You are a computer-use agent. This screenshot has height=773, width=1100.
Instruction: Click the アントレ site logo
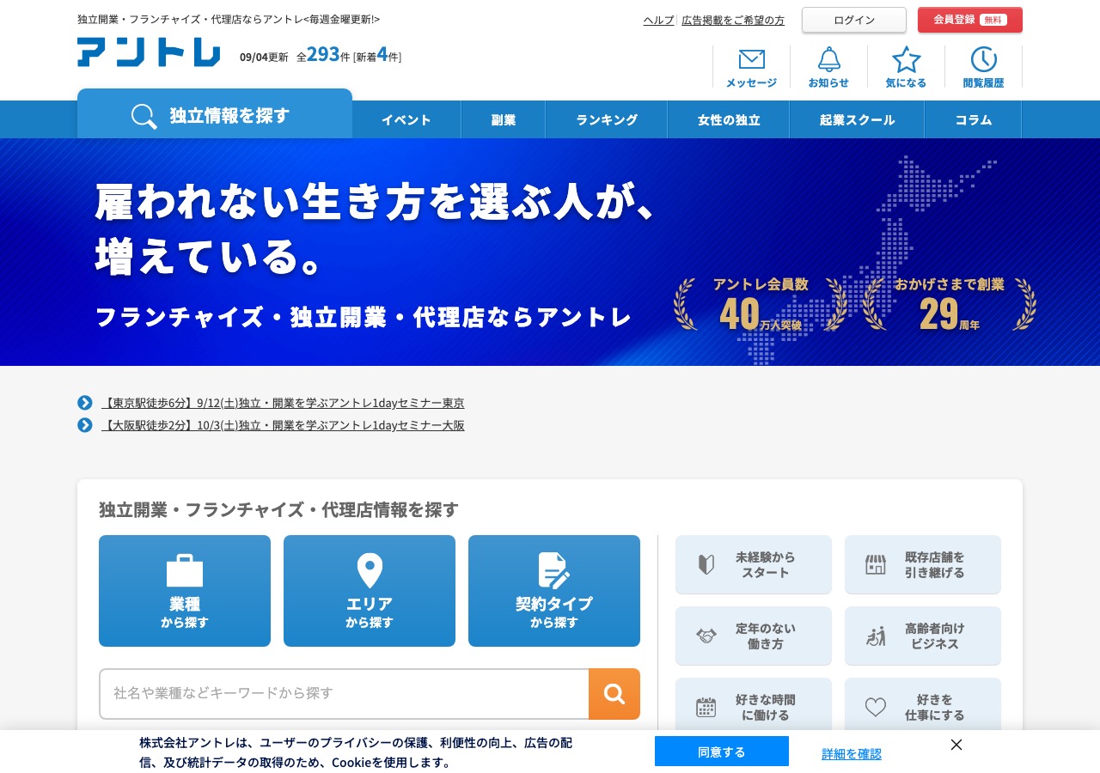149,52
